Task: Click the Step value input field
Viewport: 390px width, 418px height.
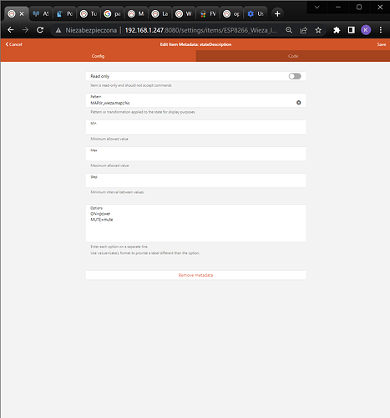Action: pos(195,181)
